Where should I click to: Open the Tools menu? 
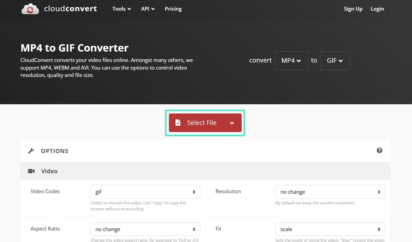point(122,9)
